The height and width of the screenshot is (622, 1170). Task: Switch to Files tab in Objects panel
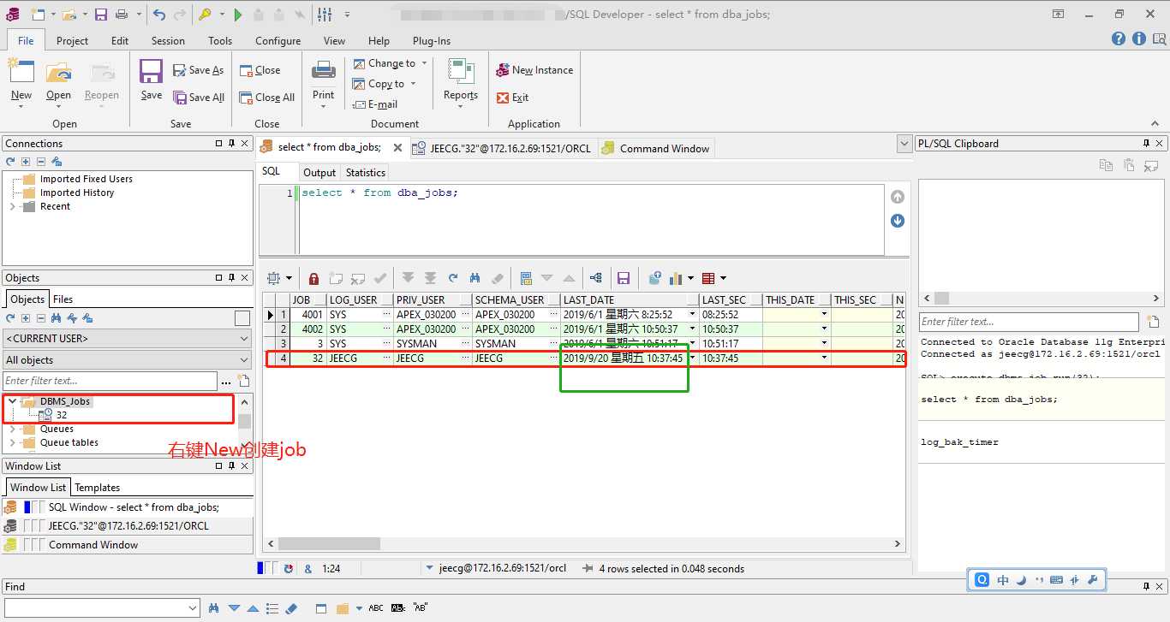point(63,299)
